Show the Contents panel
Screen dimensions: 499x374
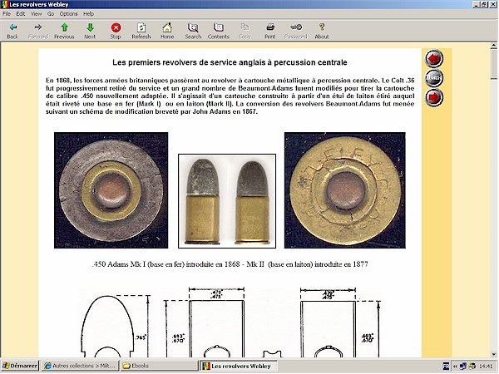[x=218, y=31]
